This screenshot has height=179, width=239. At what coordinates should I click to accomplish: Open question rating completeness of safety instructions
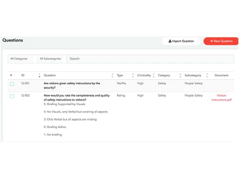76,97
